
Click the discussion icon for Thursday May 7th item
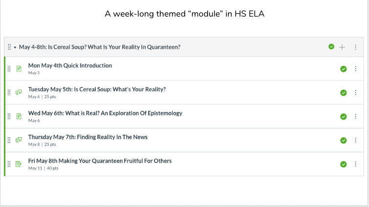point(19,140)
